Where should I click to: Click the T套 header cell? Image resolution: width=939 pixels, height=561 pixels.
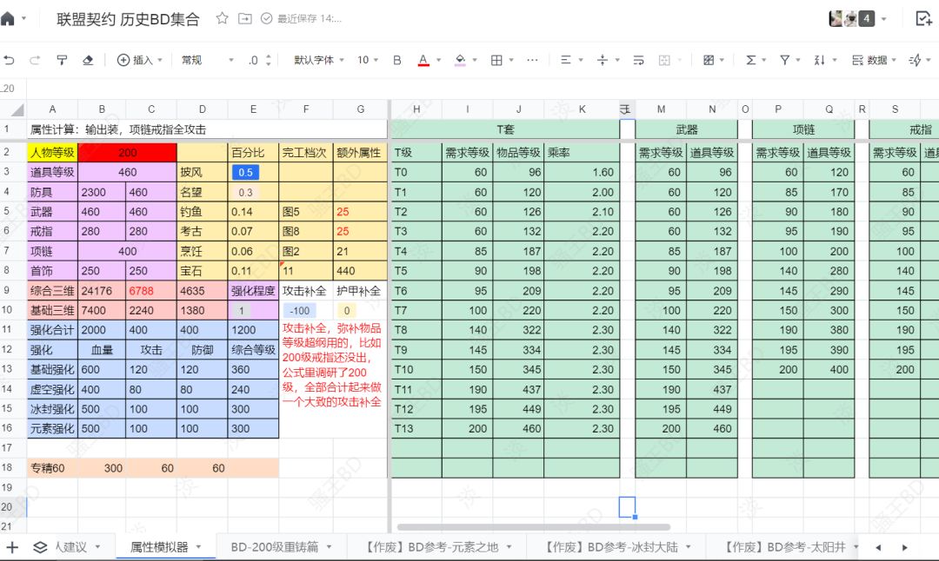pos(505,129)
